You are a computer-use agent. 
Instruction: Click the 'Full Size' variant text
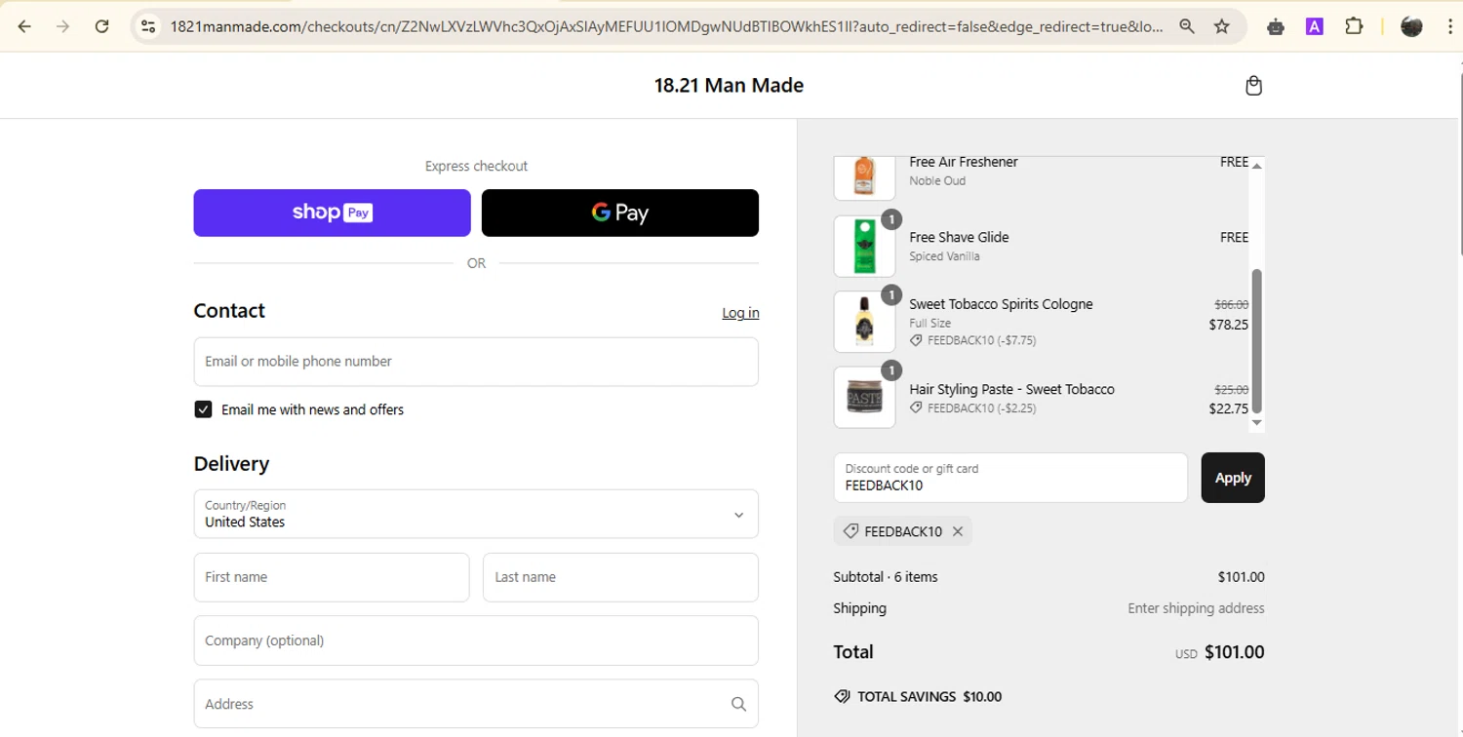(929, 323)
